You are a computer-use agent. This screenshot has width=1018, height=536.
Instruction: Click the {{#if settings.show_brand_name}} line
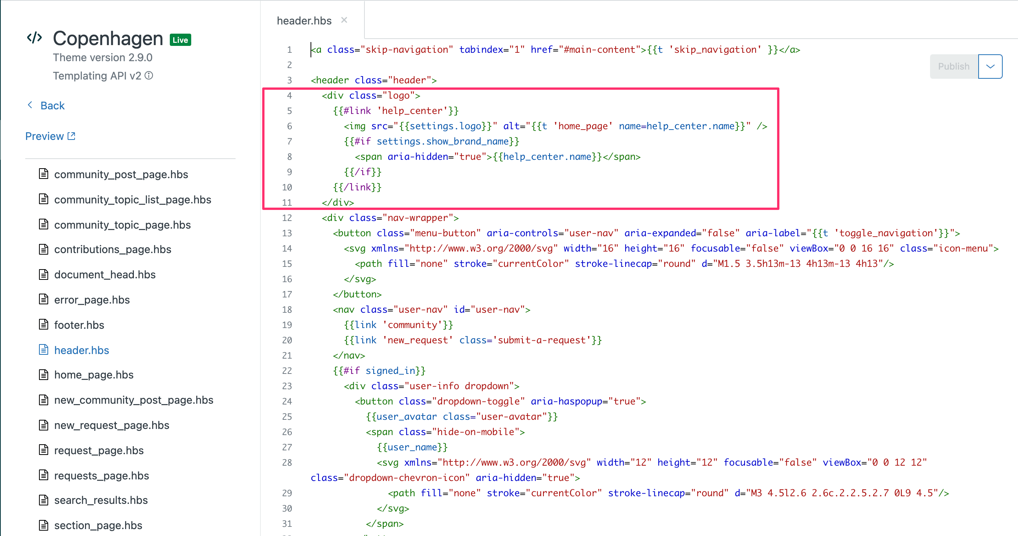coord(431,141)
